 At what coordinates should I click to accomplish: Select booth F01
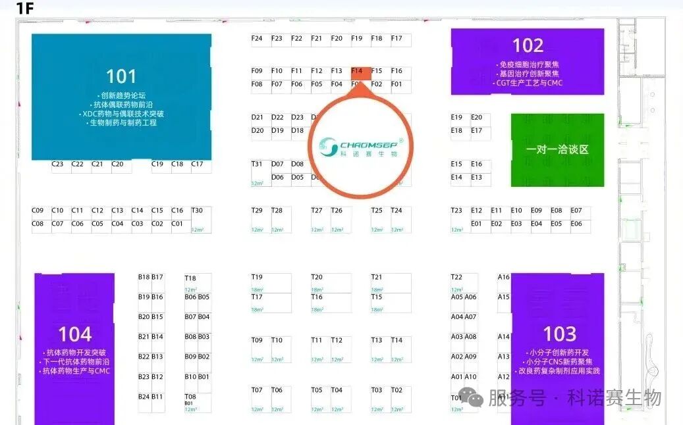coord(400,87)
